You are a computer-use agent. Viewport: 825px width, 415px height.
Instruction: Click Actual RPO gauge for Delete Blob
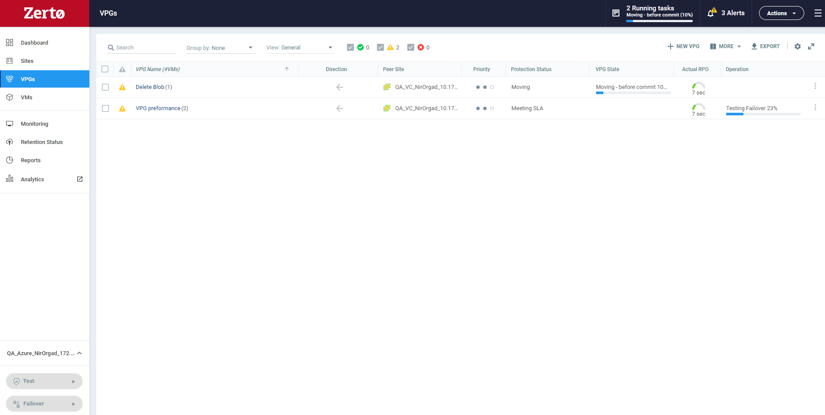pos(698,88)
